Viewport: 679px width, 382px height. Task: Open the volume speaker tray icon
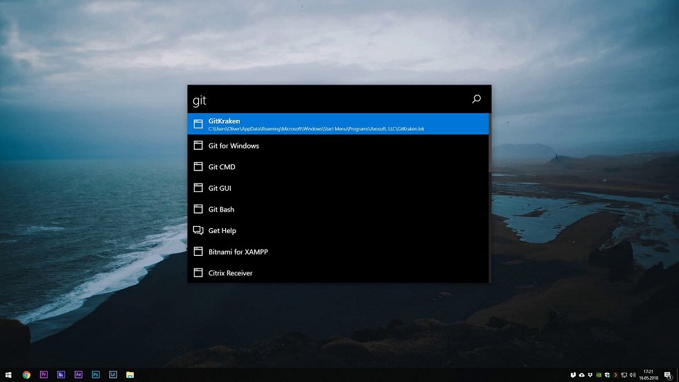(633, 375)
